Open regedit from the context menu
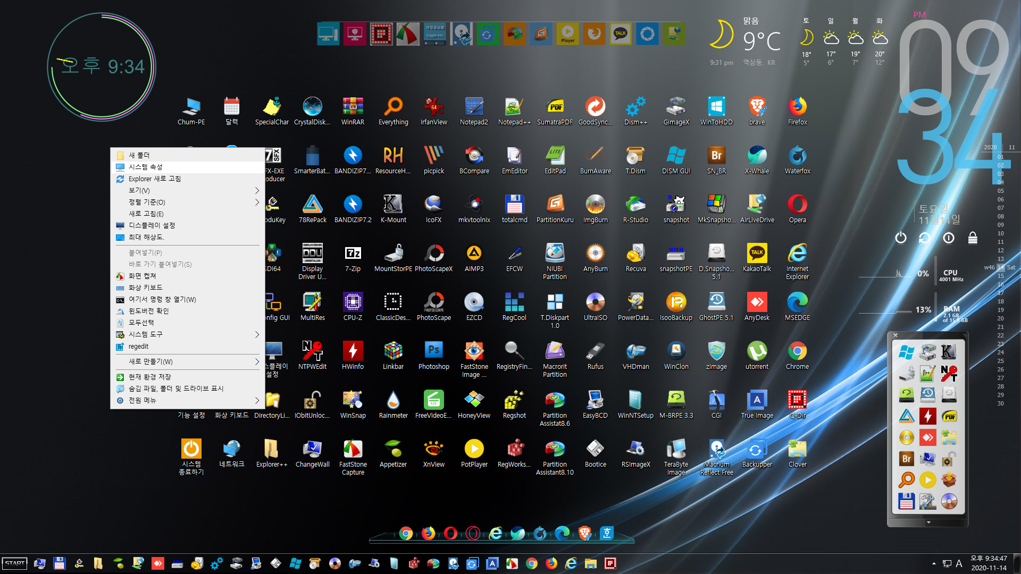The width and height of the screenshot is (1021, 574). (x=187, y=346)
